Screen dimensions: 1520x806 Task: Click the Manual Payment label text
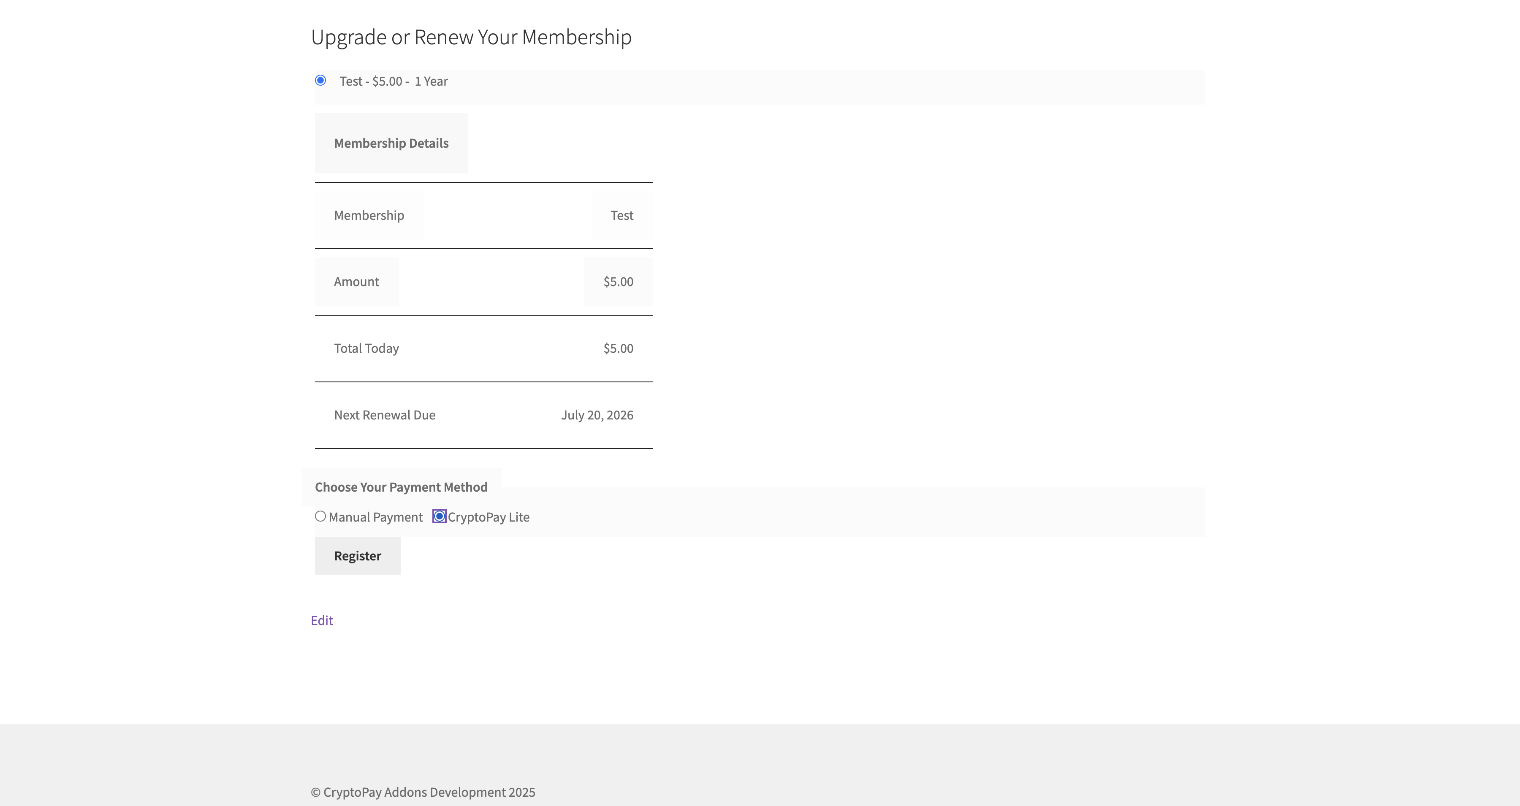376,517
